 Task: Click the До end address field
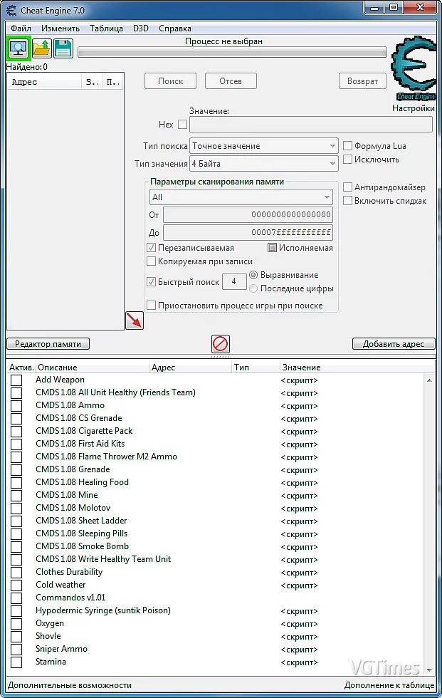248,232
